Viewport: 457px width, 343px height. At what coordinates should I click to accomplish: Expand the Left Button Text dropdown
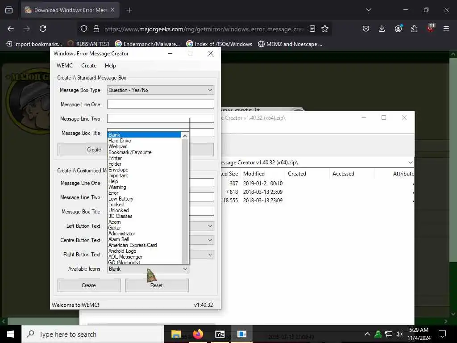210,226
